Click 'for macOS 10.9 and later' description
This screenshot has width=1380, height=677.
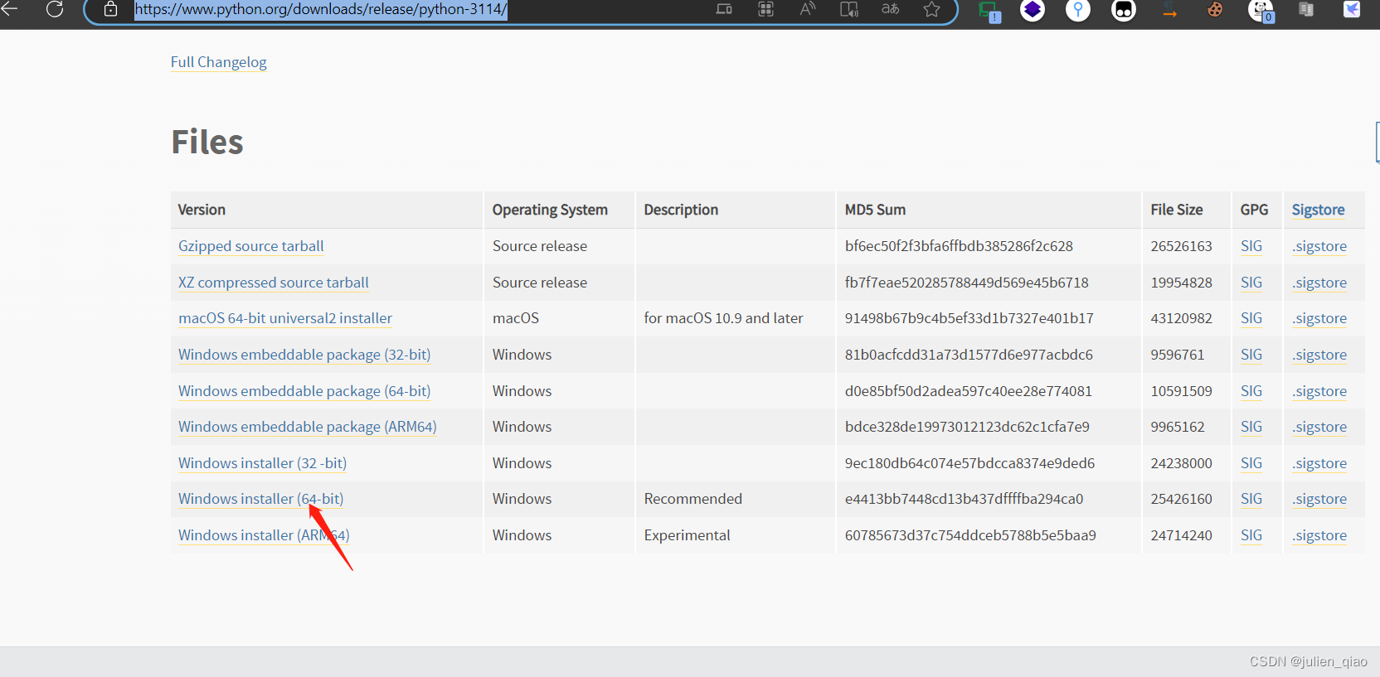pyautogui.click(x=723, y=318)
